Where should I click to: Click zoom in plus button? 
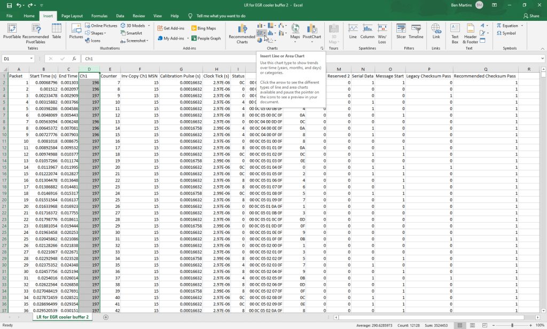(530, 325)
